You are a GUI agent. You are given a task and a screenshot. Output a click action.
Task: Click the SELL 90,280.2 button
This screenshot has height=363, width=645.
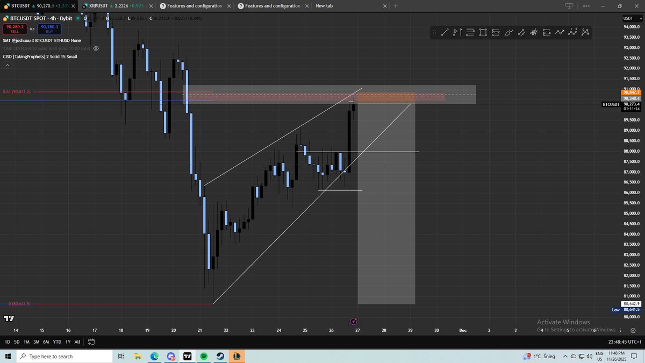pos(15,29)
